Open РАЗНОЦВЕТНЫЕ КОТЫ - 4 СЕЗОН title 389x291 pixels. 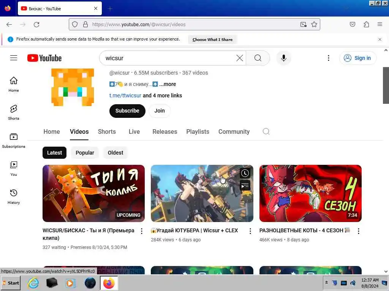pos(304,230)
